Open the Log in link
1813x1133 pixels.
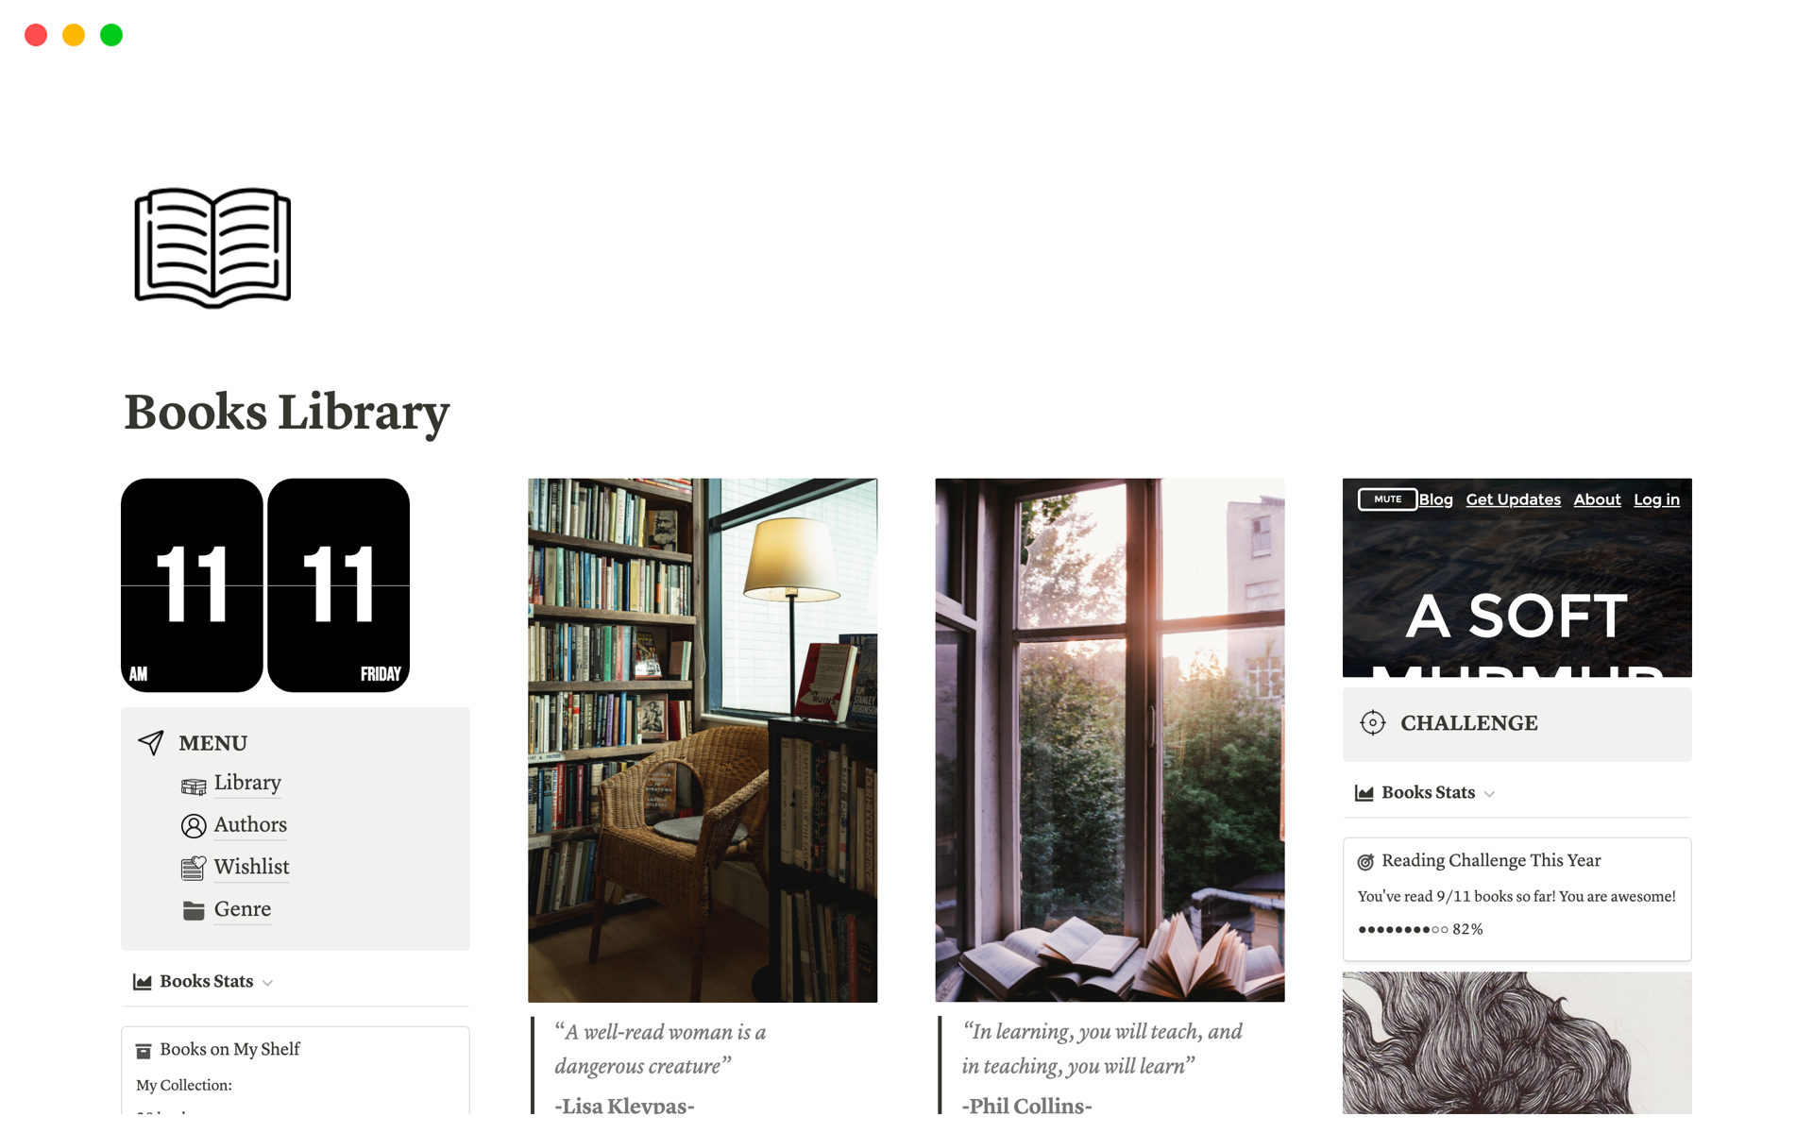[1656, 499]
